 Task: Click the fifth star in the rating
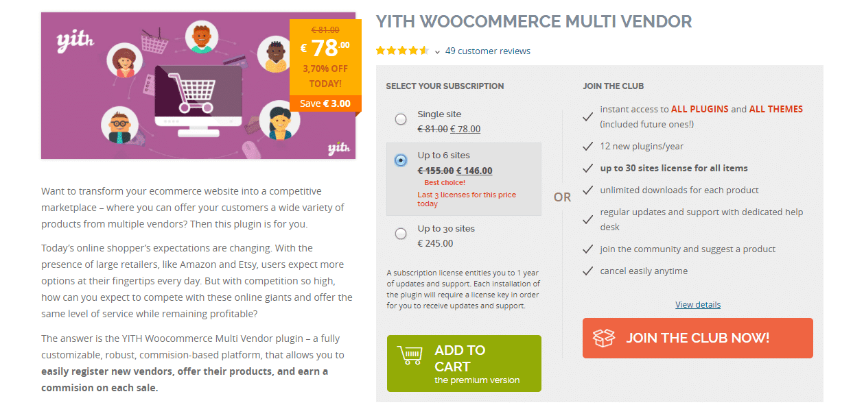(423, 50)
